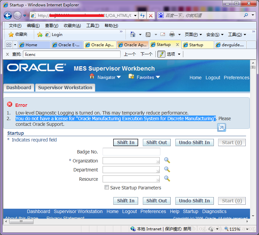
Task: Click the Quick Tabs grid icon
Action: click(9, 45)
